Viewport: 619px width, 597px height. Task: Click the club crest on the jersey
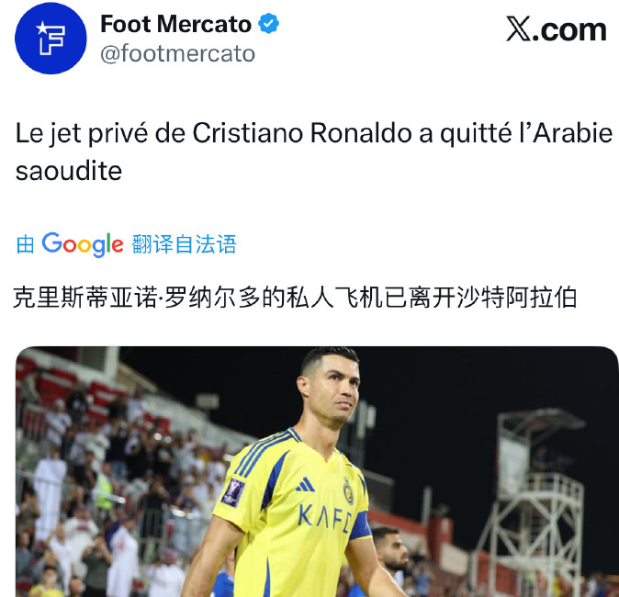[x=348, y=491]
